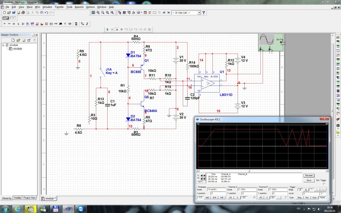Click the Zoom Out magnifier icon
This screenshot has height=213, width=341.
[x=103, y=13]
